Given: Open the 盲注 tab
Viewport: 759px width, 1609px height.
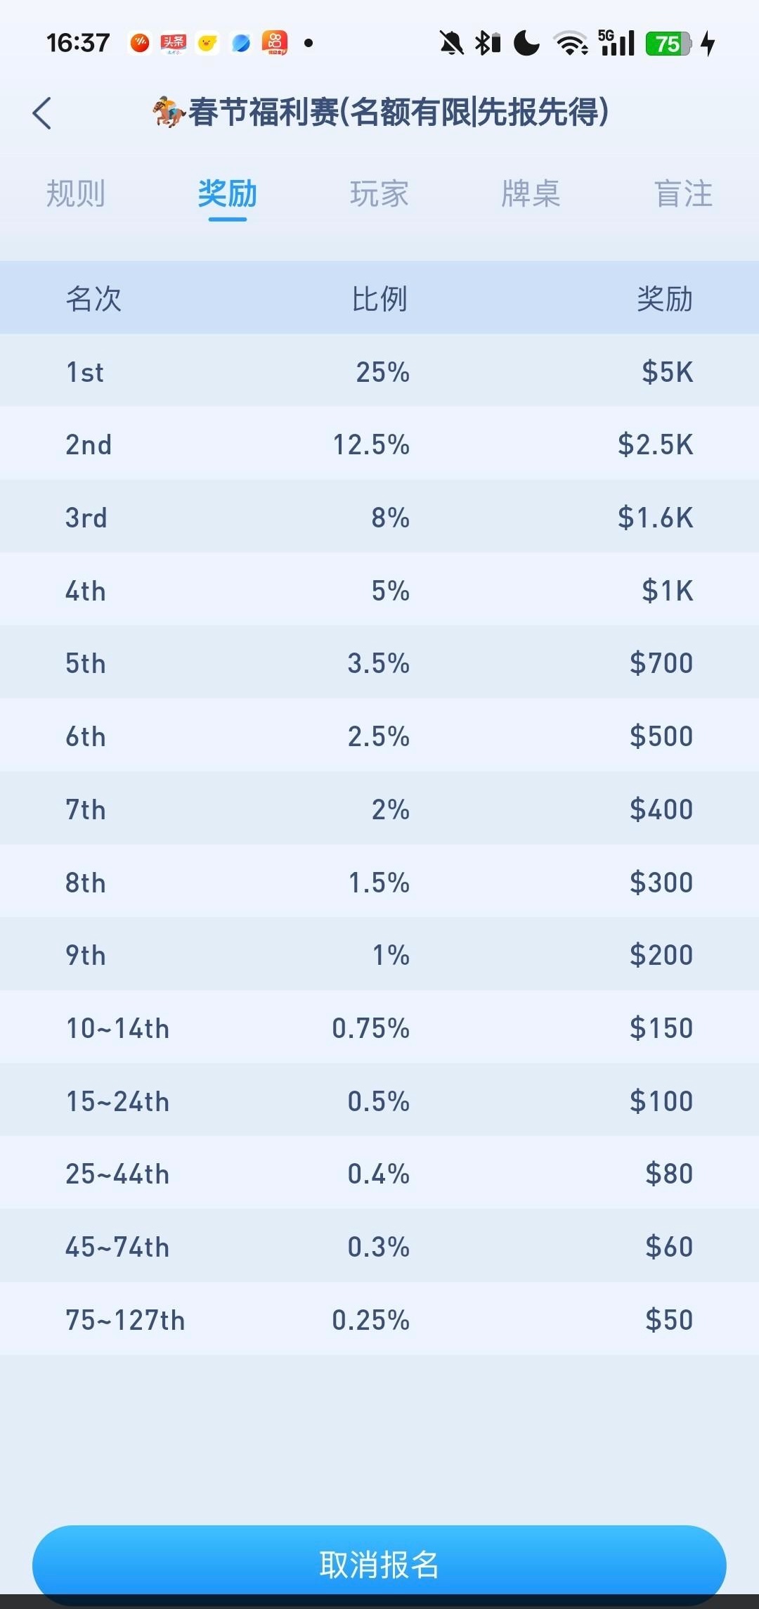Looking at the screenshot, I should click(683, 194).
